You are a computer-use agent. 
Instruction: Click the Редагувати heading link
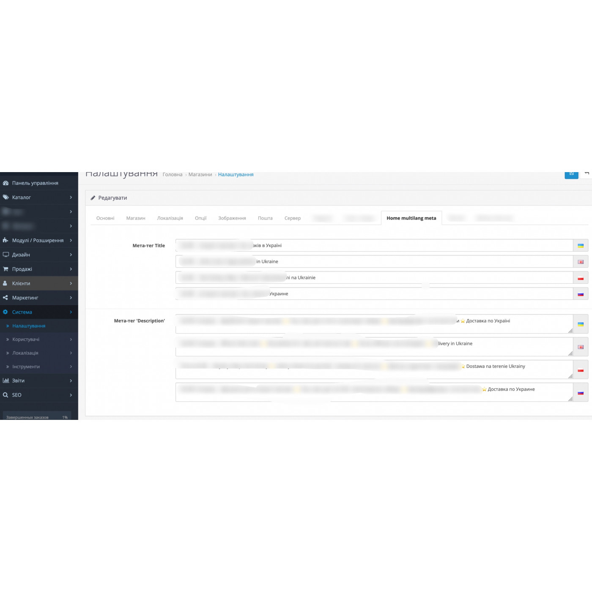(113, 197)
